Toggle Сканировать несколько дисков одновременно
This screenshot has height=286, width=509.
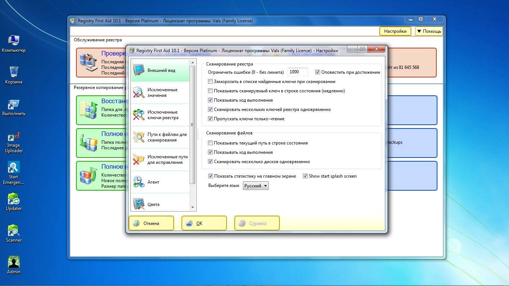pos(211,162)
